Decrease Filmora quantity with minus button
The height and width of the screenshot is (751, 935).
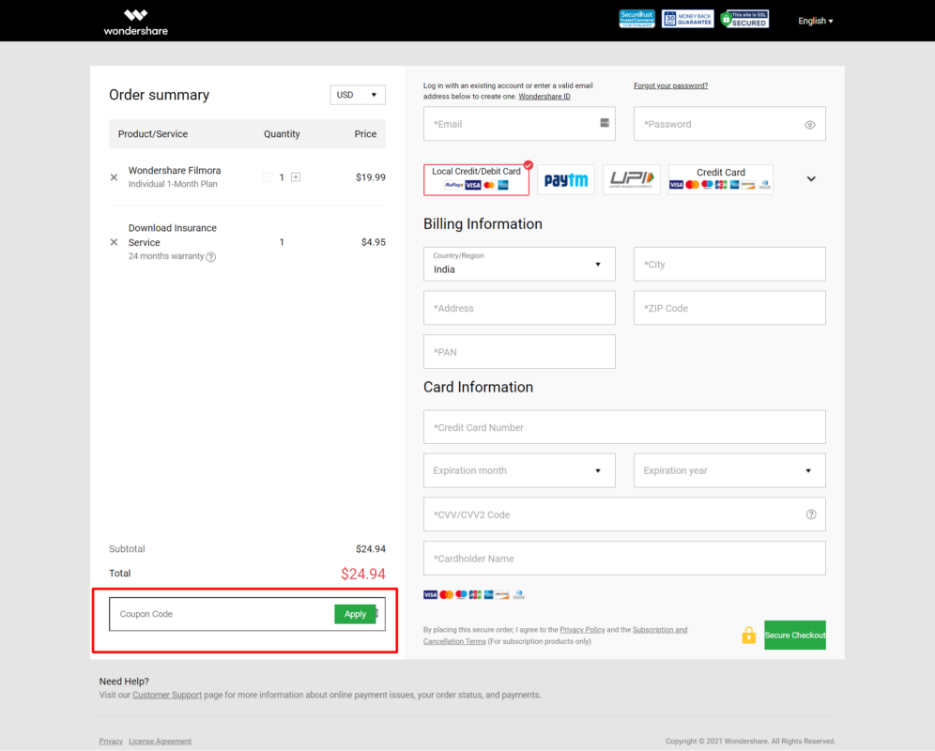[268, 177]
